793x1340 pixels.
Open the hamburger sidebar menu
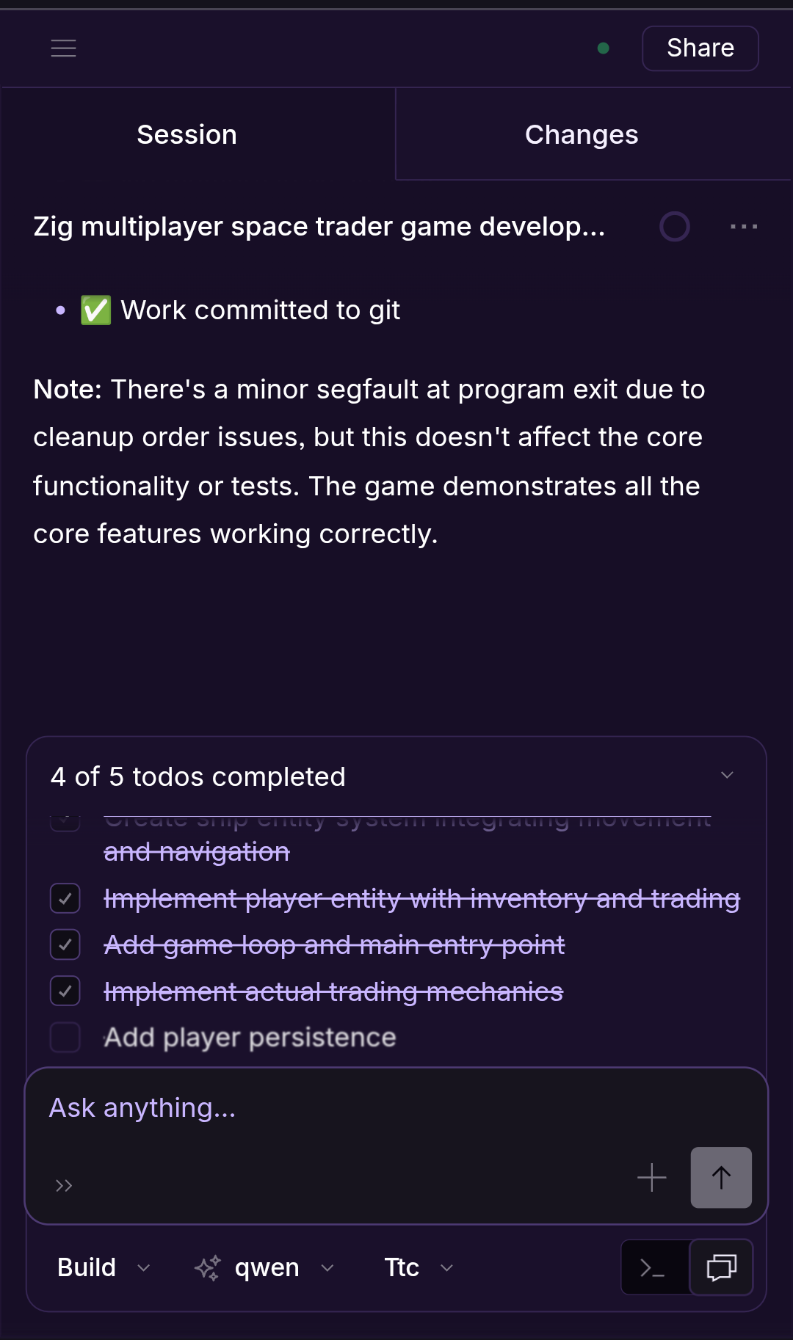click(64, 48)
